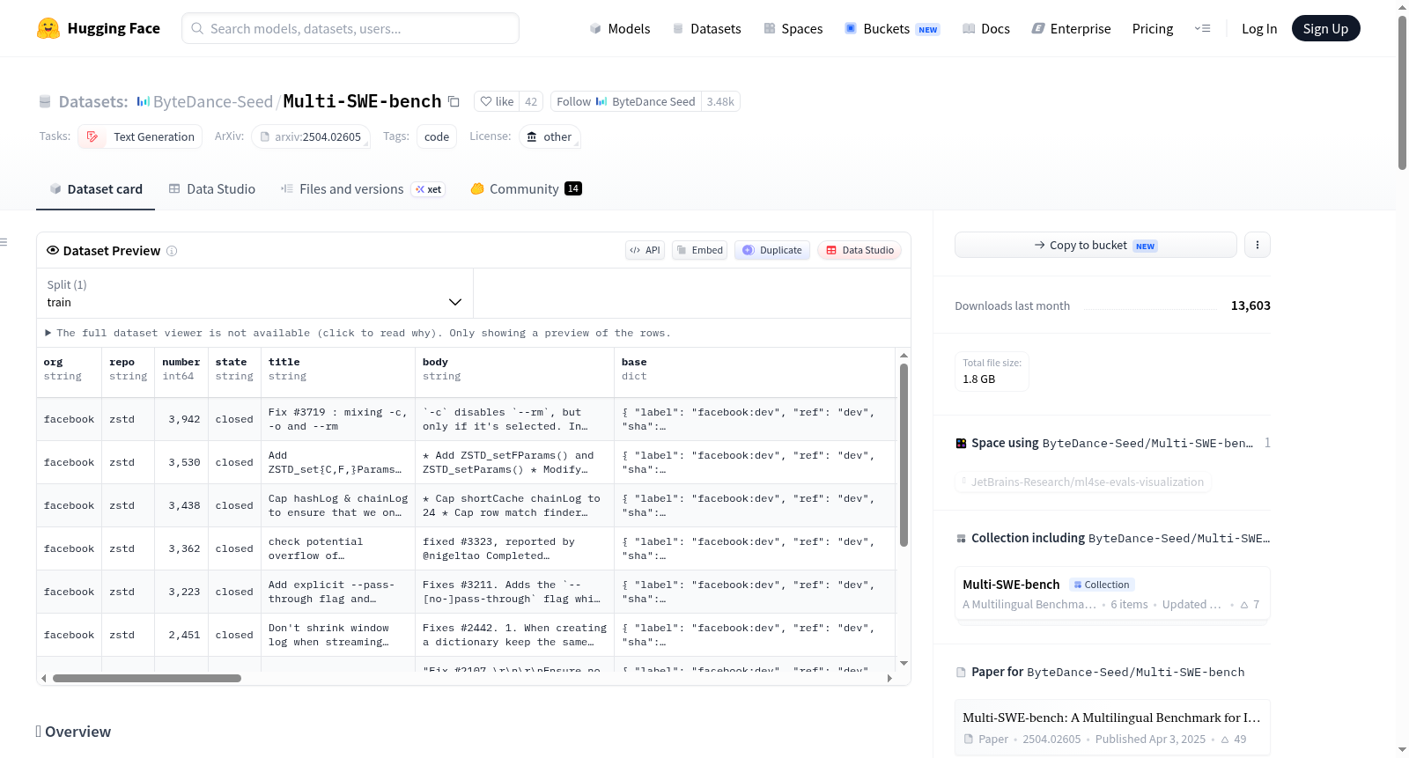1409x758 pixels.
Task: Click the Downloads last month value 13,603
Action: click(x=1250, y=305)
